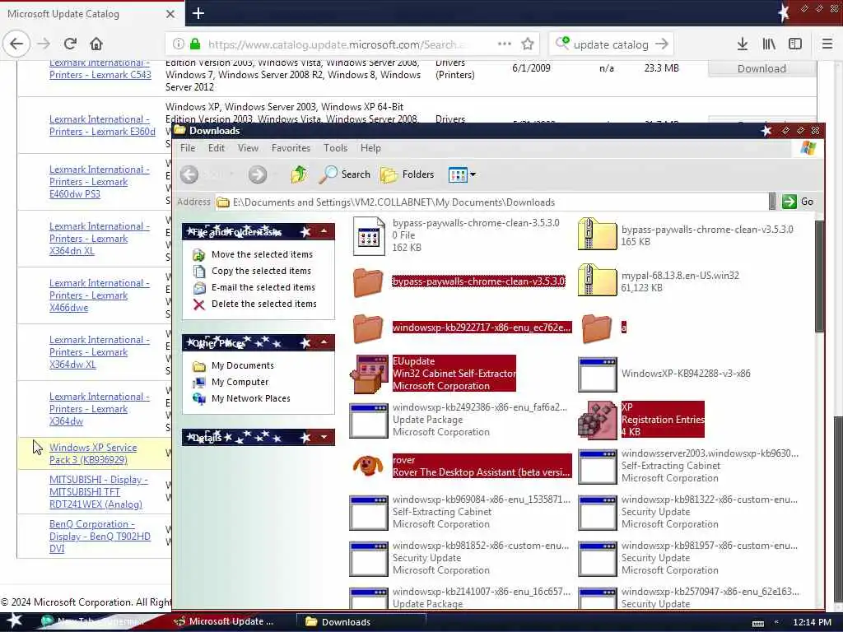The image size is (843, 632).
Task: Collapse File and Folder Tasks panel
Action: click(324, 231)
